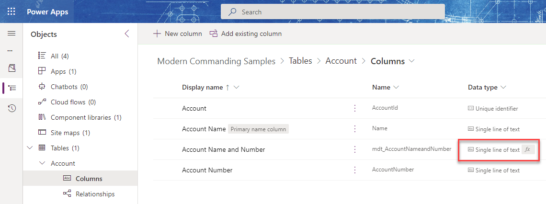Go to the Tables breadcrumb
Viewport: 546px width, 204px height.
(300, 61)
